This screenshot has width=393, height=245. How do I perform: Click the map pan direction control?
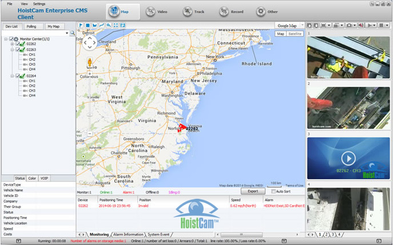90,42
